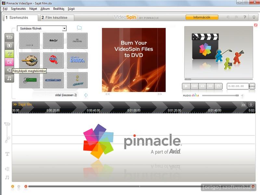Click the orange Információk button
The width and height of the screenshot is (260, 195).
coord(202,17)
